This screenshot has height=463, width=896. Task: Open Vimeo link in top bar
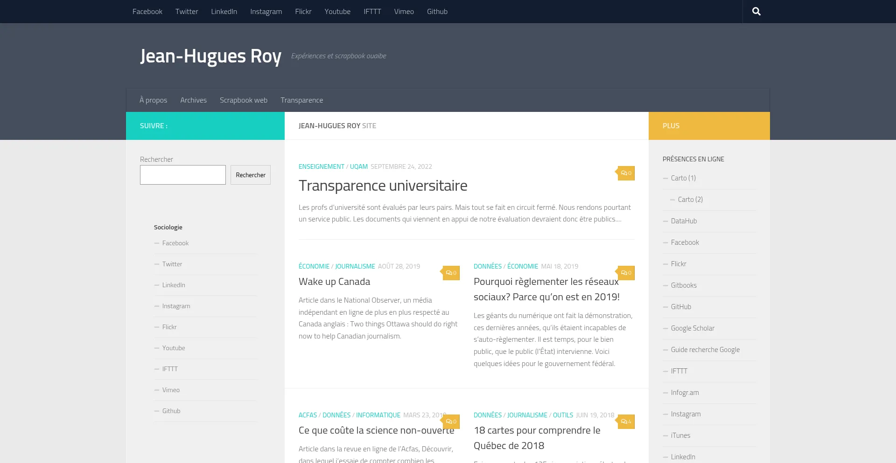tap(404, 12)
